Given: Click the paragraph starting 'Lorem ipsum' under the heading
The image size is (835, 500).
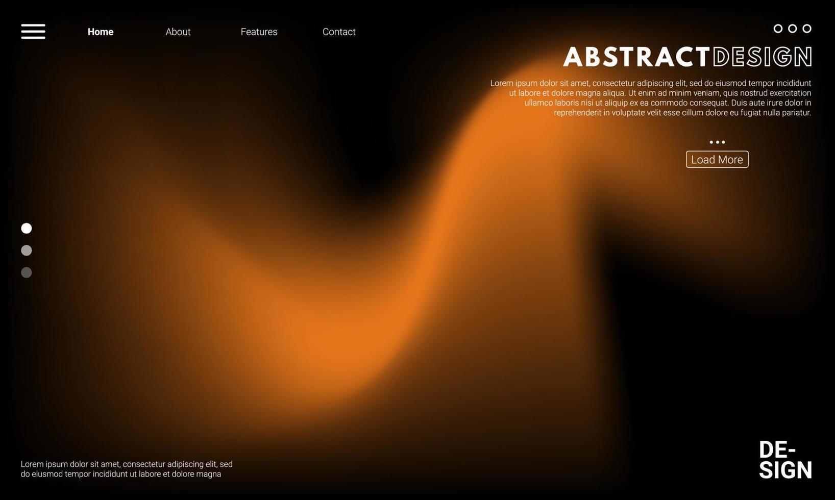Looking at the screenshot, I should 651,98.
